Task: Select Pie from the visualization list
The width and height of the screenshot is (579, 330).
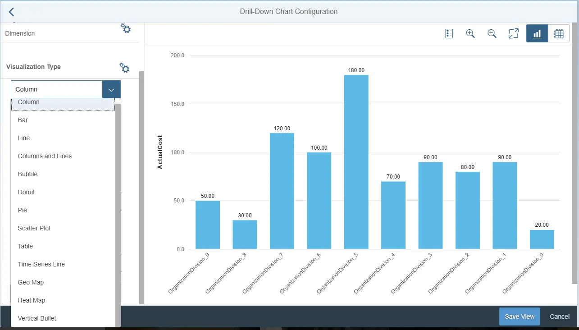Action: (22, 210)
